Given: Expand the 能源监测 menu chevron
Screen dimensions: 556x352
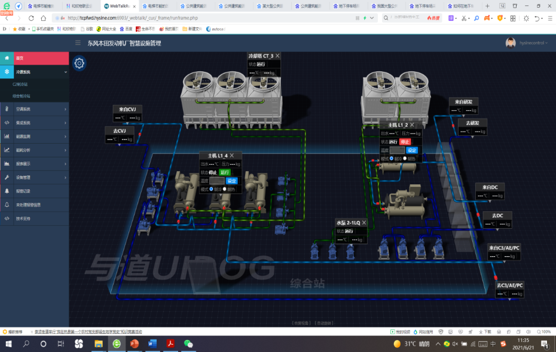Looking at the screenshot, I should tap(66, 136).
